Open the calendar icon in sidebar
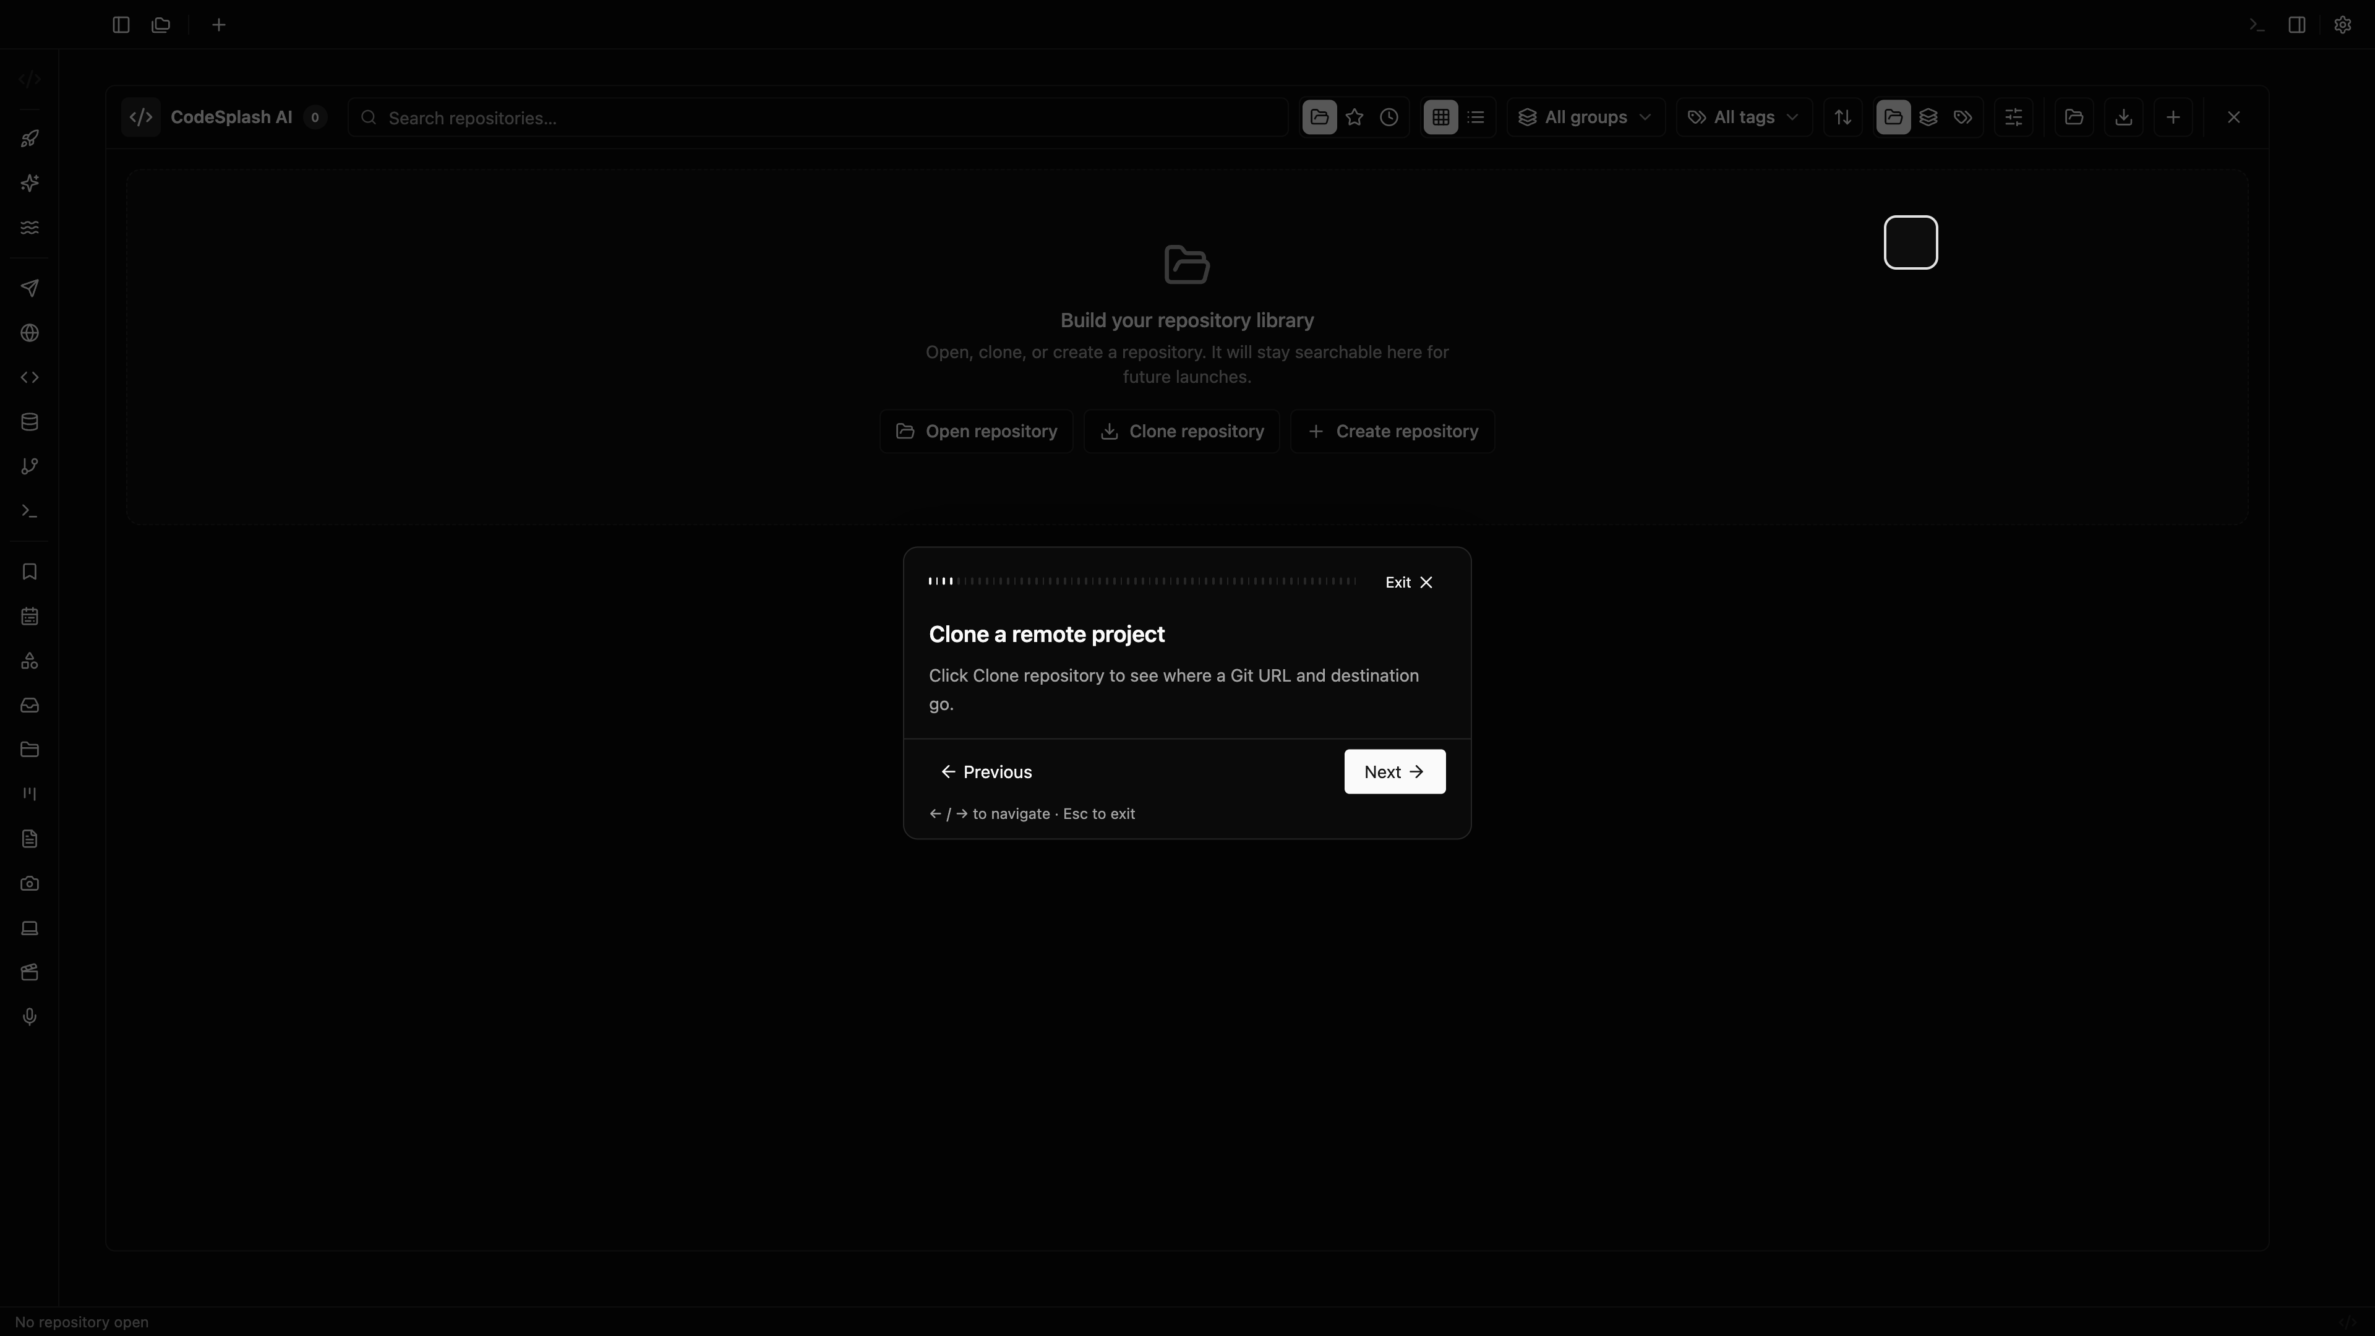Screen dimensions: 2375x1336 coord(30,616)
